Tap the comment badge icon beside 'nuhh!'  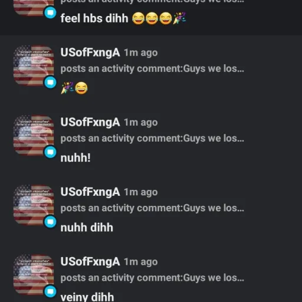click(50, 152)
